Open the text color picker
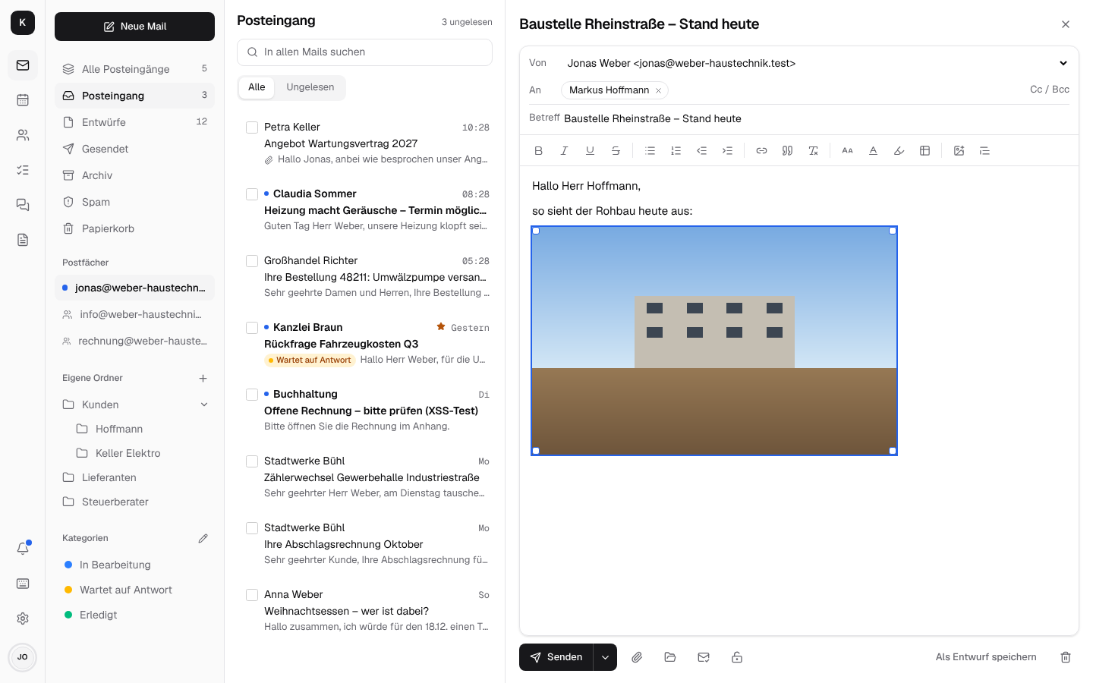This screenshot has width=1093, height=683. click(874, 150)
